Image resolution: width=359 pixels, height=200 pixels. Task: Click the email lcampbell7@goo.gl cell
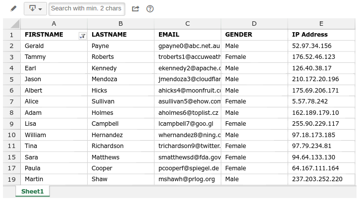[x=188, y=124]
